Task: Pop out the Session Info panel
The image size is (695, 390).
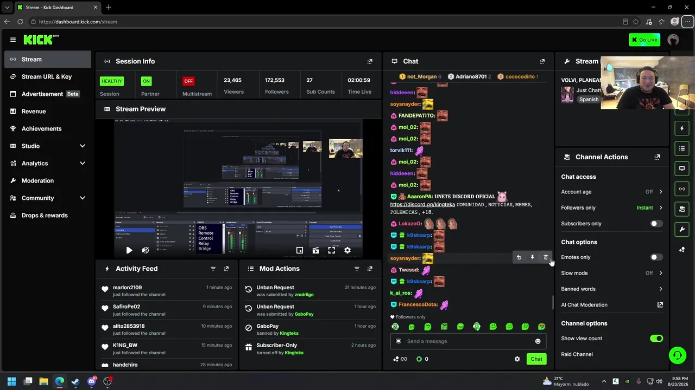Action: click(x=370, y=61)
